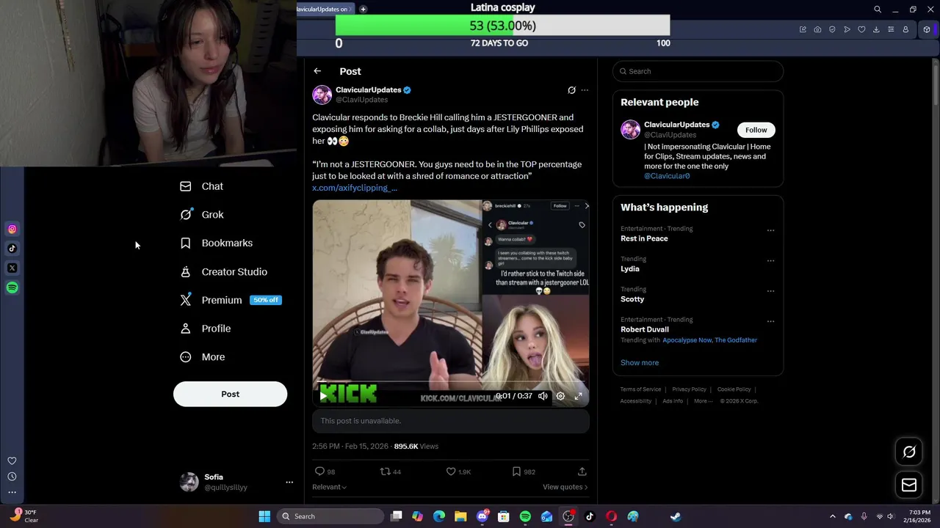
Task: Mute the video with speaker icon
Action: (x=543, y=396)
